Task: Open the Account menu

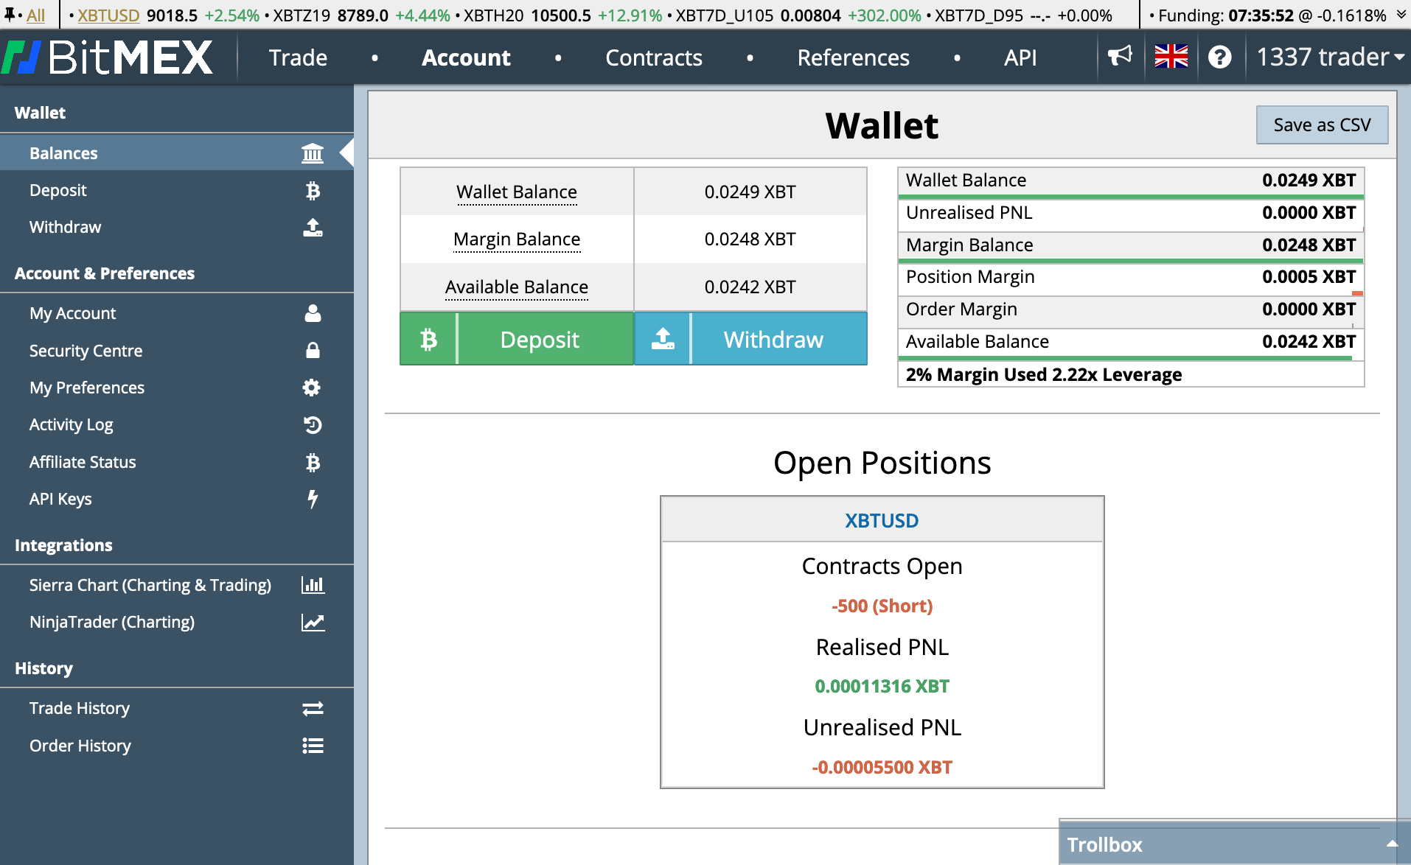Action: point(466,57)
